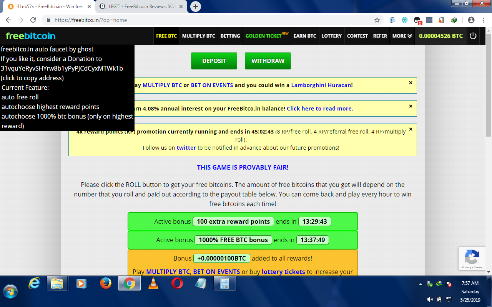Click the freebitco.in auto faucet by ghost link
Image resolution: width=492 pixels, height=307 pixels.
click(47, 49)
